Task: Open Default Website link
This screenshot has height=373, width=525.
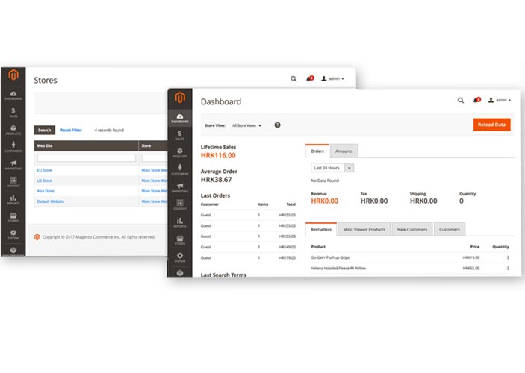Action: coord(50,201)
